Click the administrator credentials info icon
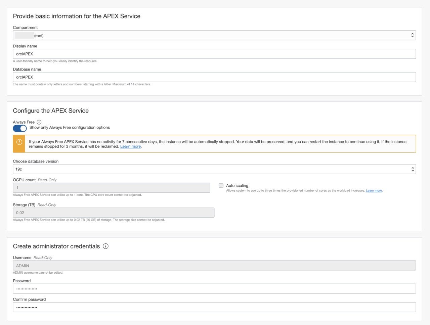This screenshot has width=430, height=325. click(105, 246)
